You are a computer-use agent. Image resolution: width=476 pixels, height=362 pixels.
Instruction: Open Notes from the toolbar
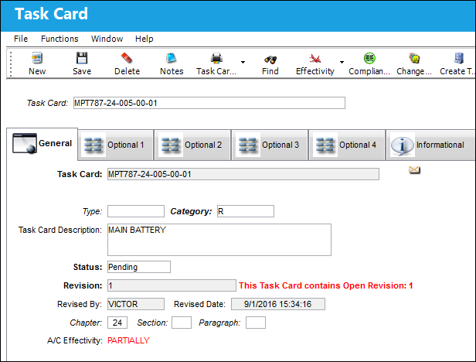[x=172, y=58]
